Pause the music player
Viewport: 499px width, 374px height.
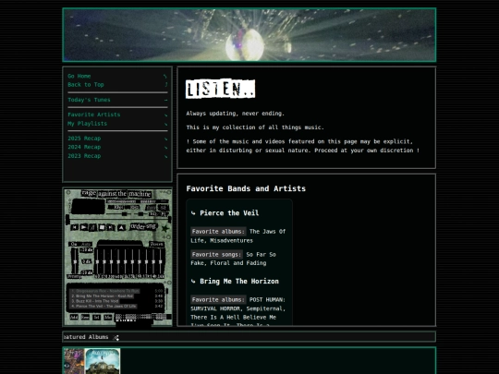point(93,227)
